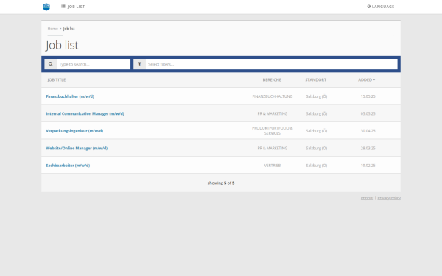This screenshot has height=276, width=442.
Task: Open the Imprint link
Action: tap(367, 198)
